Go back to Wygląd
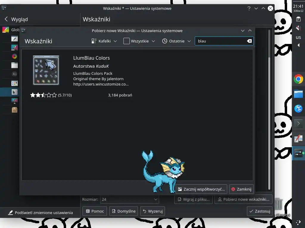 (16, 19)
